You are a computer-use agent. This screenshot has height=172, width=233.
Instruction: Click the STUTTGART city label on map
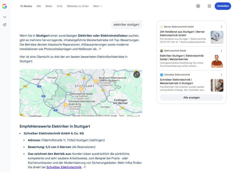click(84, 86)
